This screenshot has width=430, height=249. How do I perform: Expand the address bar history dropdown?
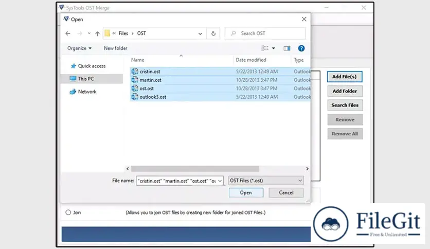pos(200,33)
